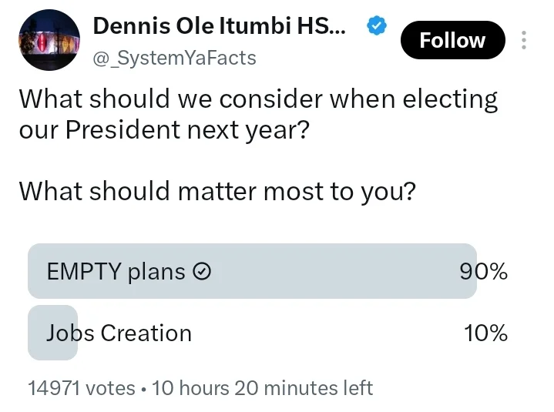The height and width of the screenshot is (412, 554).
Task: Select the Jobs Creation poll option
Action: [268, 333]
